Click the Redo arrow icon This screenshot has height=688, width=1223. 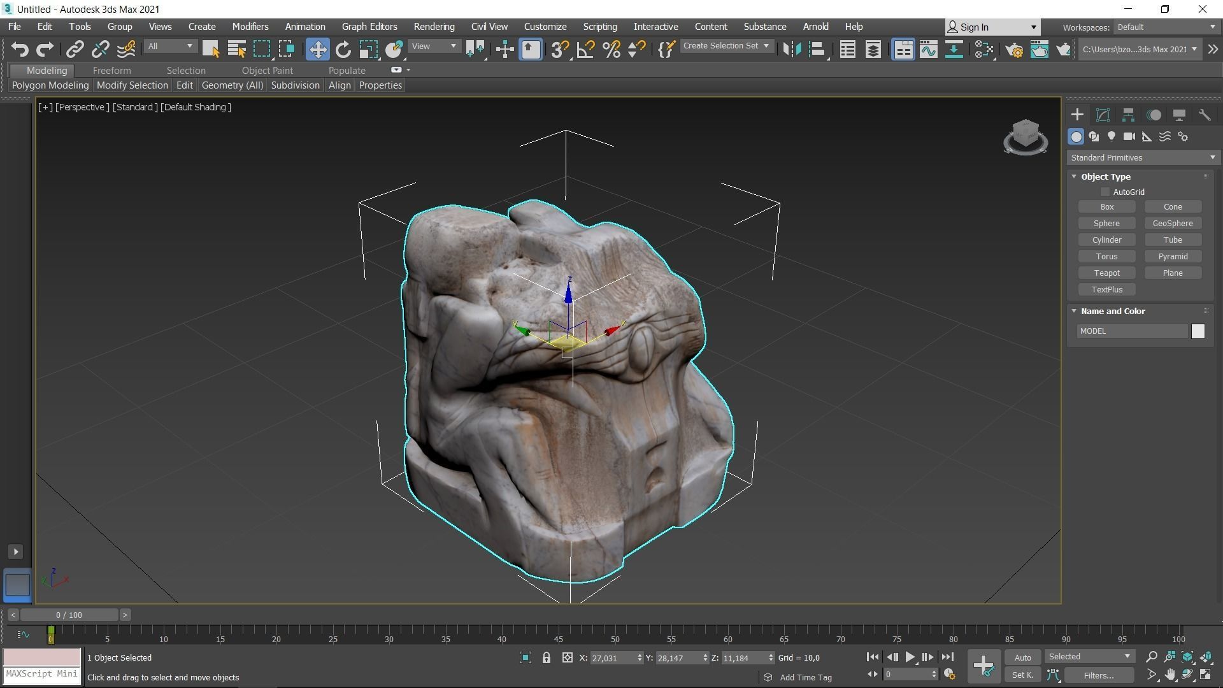pos(45,49)
